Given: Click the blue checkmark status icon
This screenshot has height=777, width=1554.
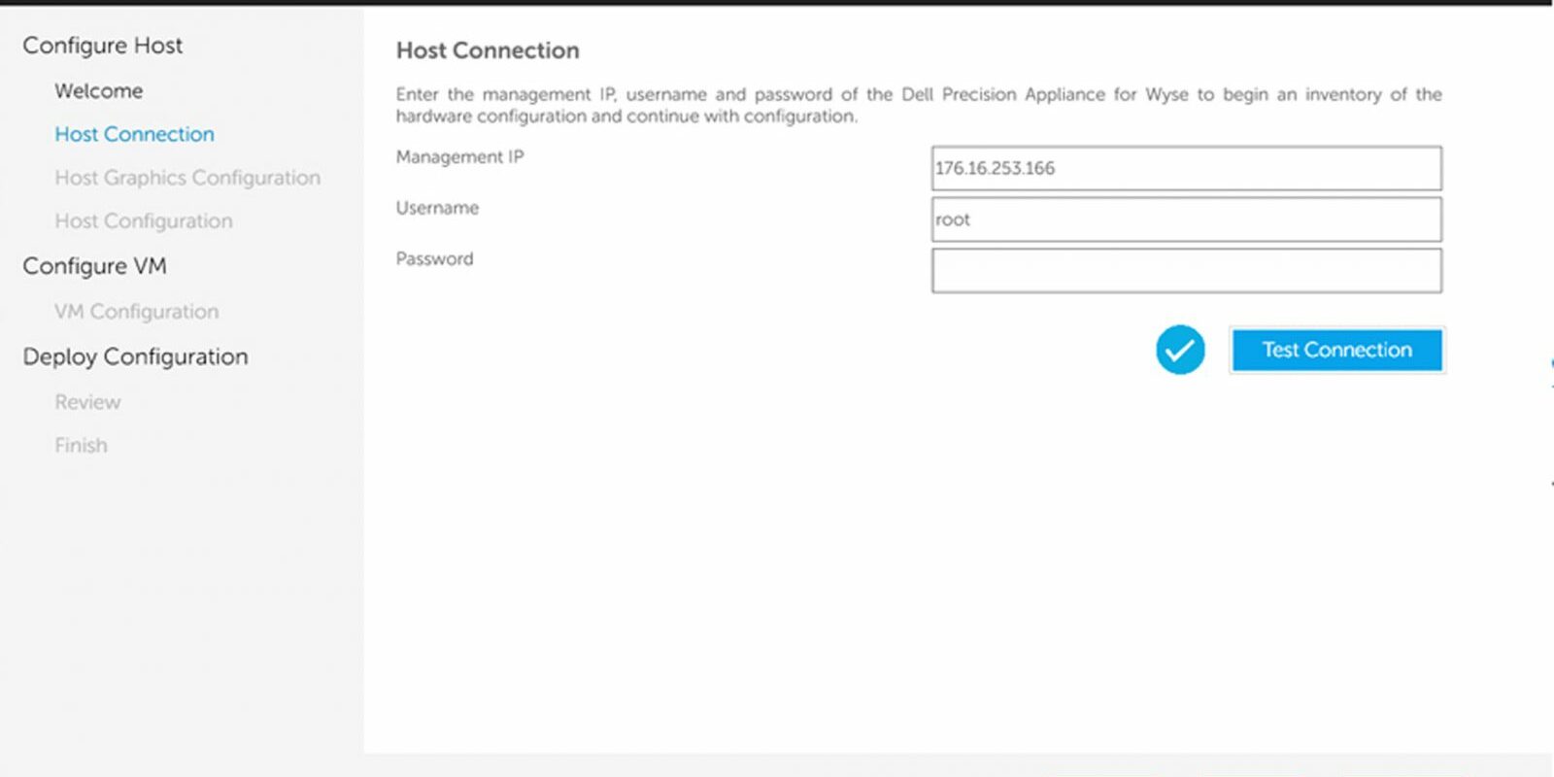Looking at the screenshot, I should pos(1180,350).
